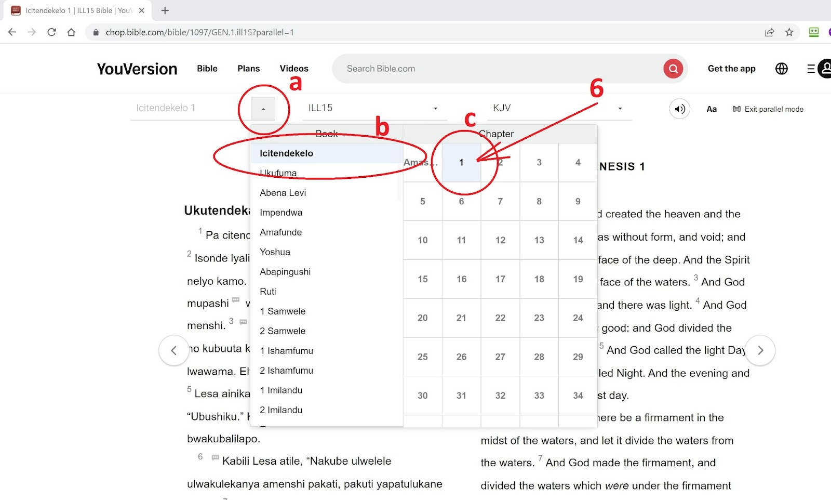The width and height of the screenshot is (831, 500).
Task: Select the book Yoshua
Action: (326, 252)
